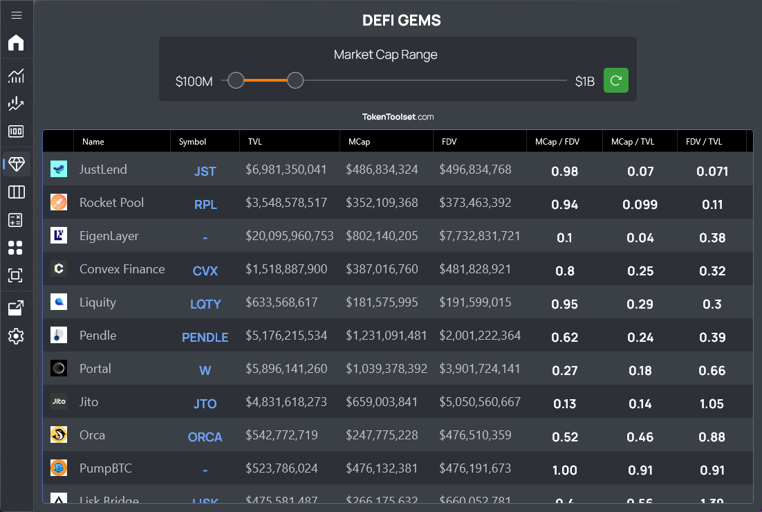
Task: Select the EigenLayer name cell
Action: 109,236
